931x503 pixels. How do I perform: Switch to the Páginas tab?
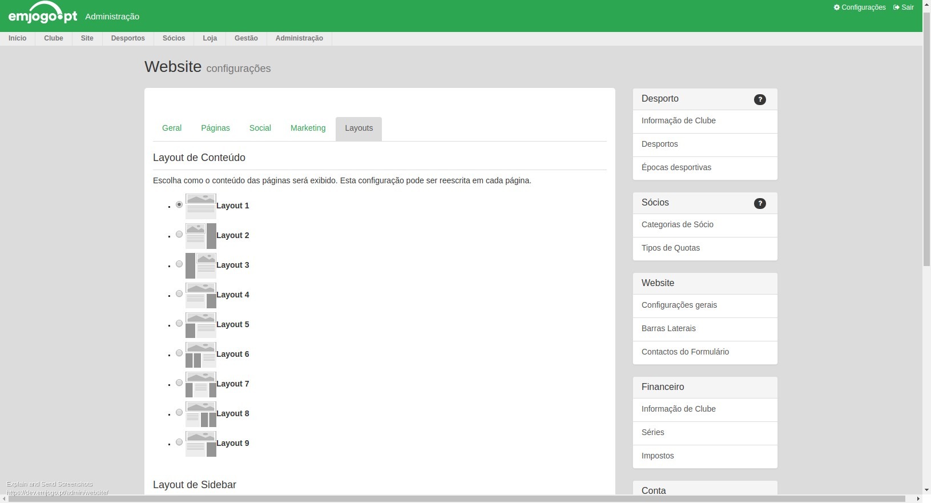[x=215, y=128]
